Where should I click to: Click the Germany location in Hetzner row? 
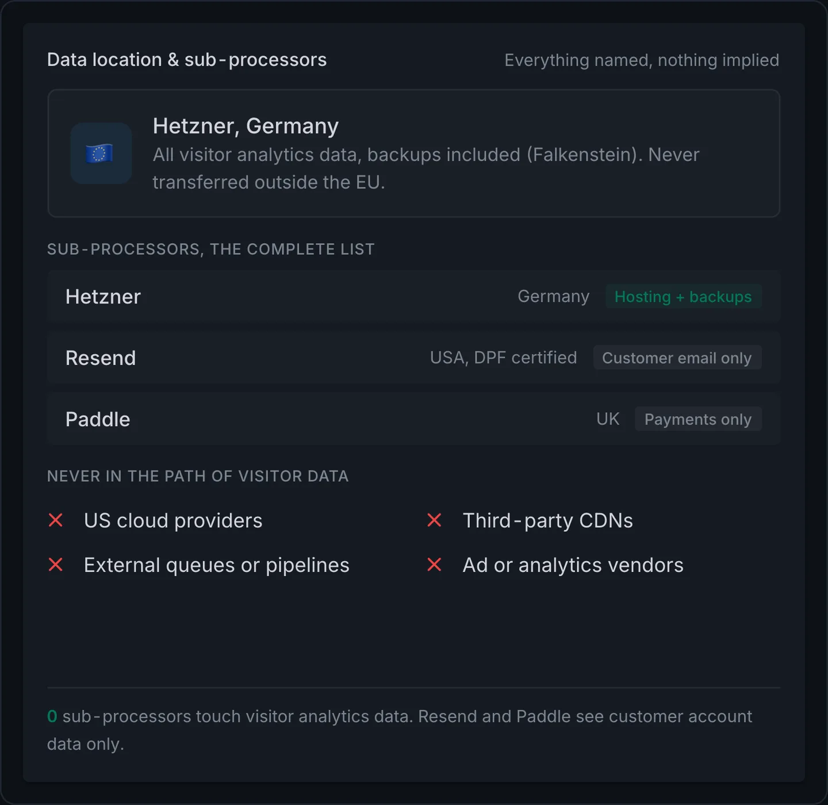(x=553, y=296)
